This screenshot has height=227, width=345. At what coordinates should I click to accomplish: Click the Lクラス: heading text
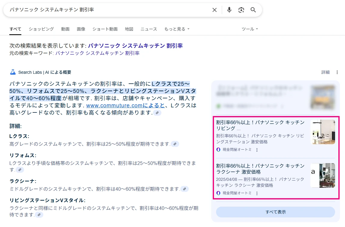pyautogui.click(x=19, y=136)
